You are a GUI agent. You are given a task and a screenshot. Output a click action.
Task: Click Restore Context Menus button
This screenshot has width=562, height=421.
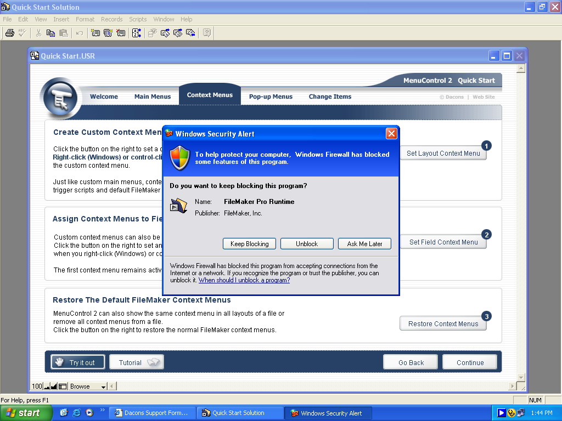pyautogui.click(x=443, y=323)
